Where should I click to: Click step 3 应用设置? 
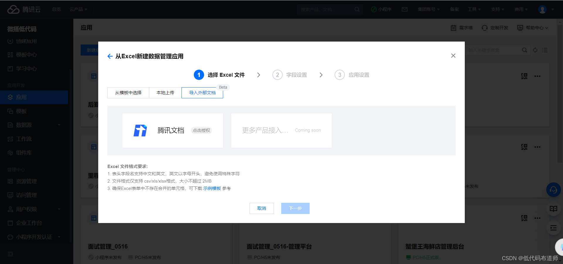(352, 75)
